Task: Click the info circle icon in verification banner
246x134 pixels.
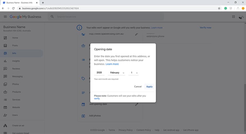Action: point(79,28)
